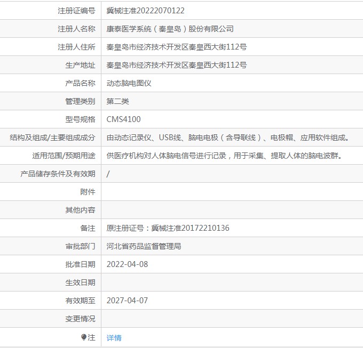Click the 其他内容 label
Image resolution: width=363 pixels, height=348 pixels.
80,210
